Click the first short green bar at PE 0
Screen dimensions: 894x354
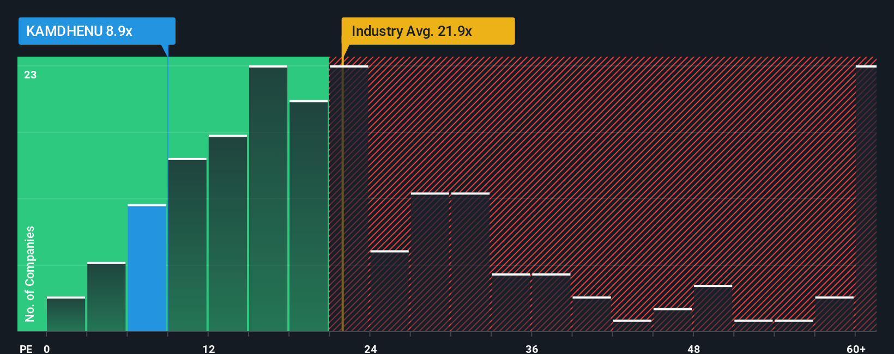66,314
